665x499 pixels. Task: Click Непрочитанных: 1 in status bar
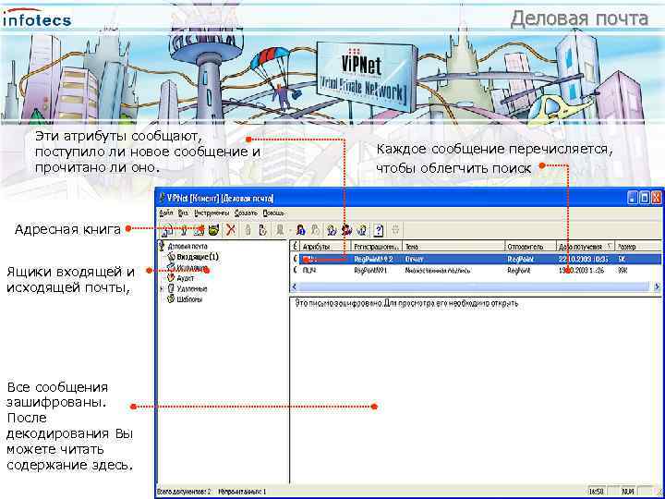point(243,492)
